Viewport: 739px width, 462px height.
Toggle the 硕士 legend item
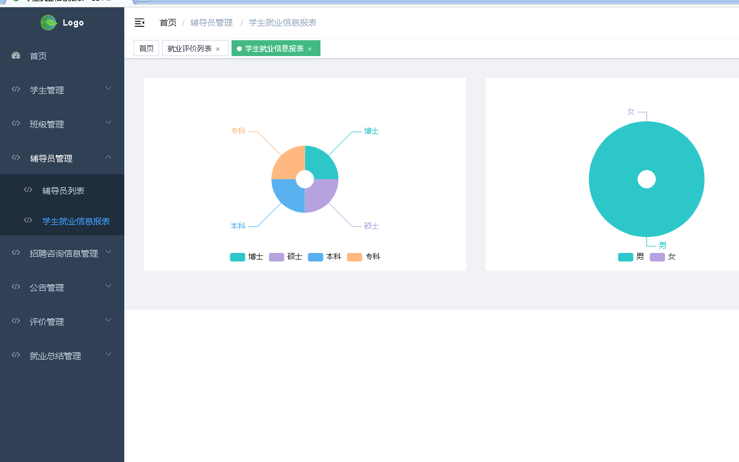pos(286,257)
